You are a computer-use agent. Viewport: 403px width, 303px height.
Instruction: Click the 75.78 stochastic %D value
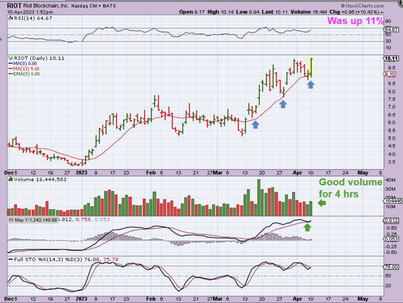111,259
